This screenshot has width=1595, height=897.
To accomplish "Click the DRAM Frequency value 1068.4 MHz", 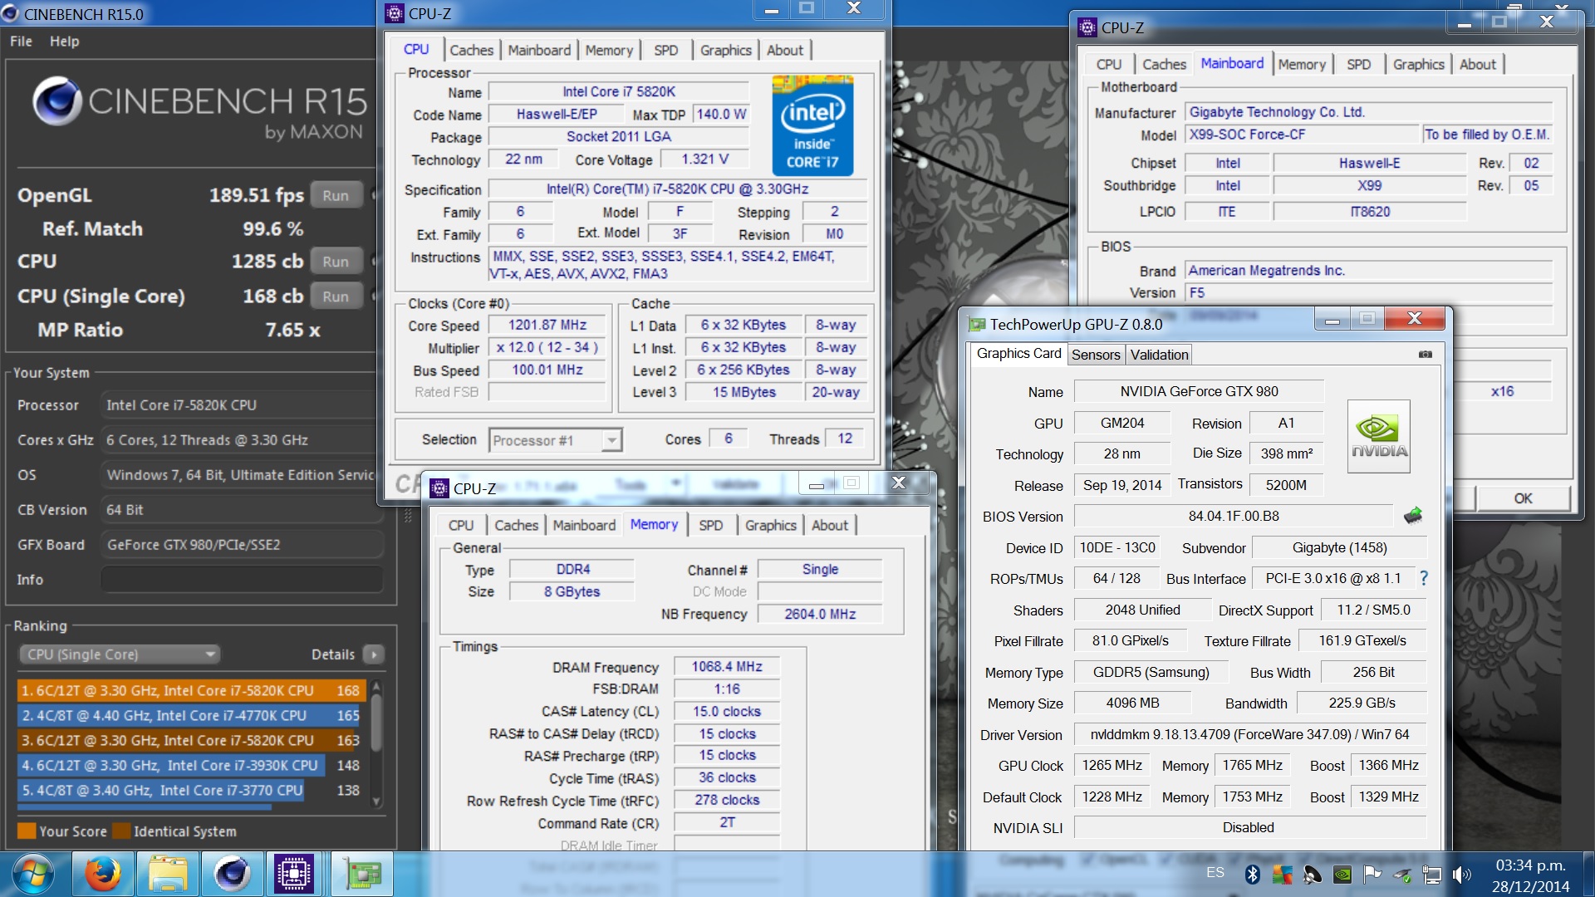I will pos(727,666).
